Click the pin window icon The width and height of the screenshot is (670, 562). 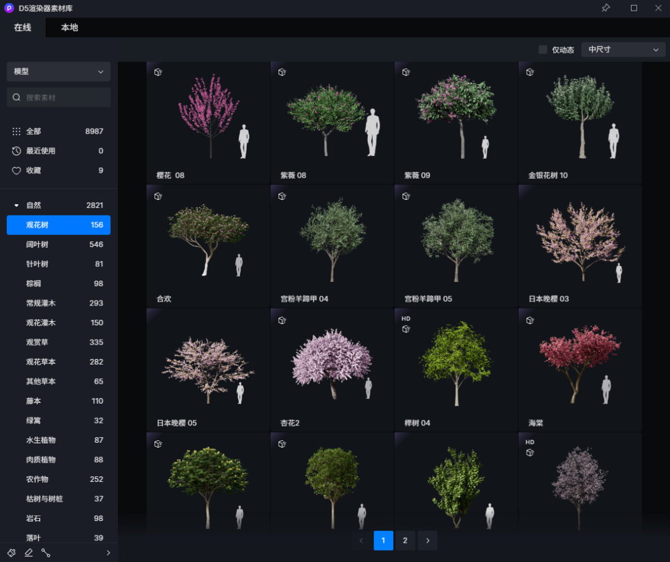point(605,8)
